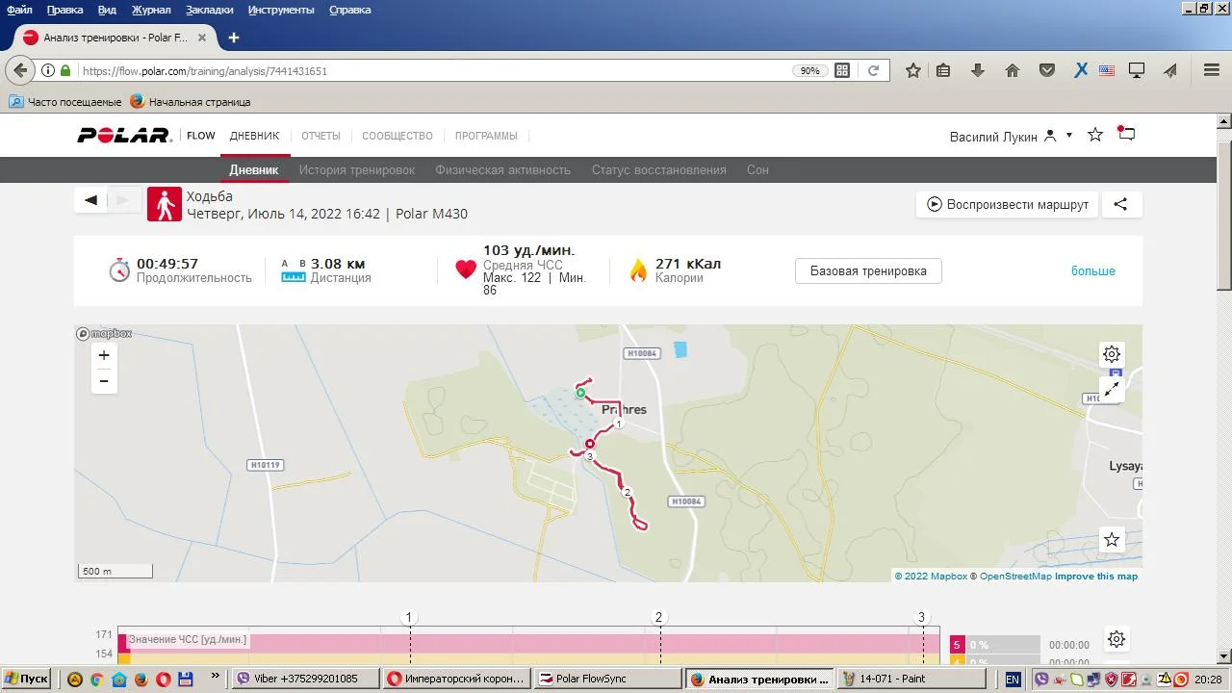Click the red walking activity icon

point(165,204)
